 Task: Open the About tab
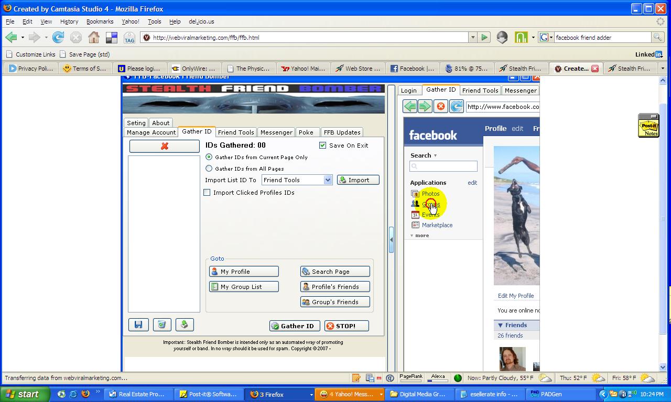click(161, 123)
